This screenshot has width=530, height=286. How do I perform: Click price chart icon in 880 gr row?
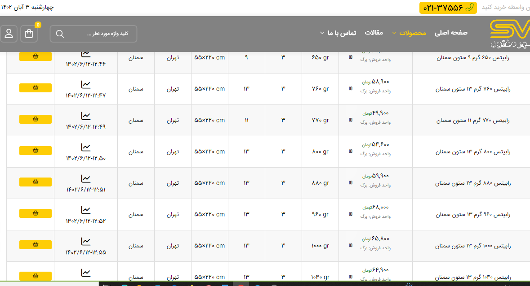(x=85, y=178)
